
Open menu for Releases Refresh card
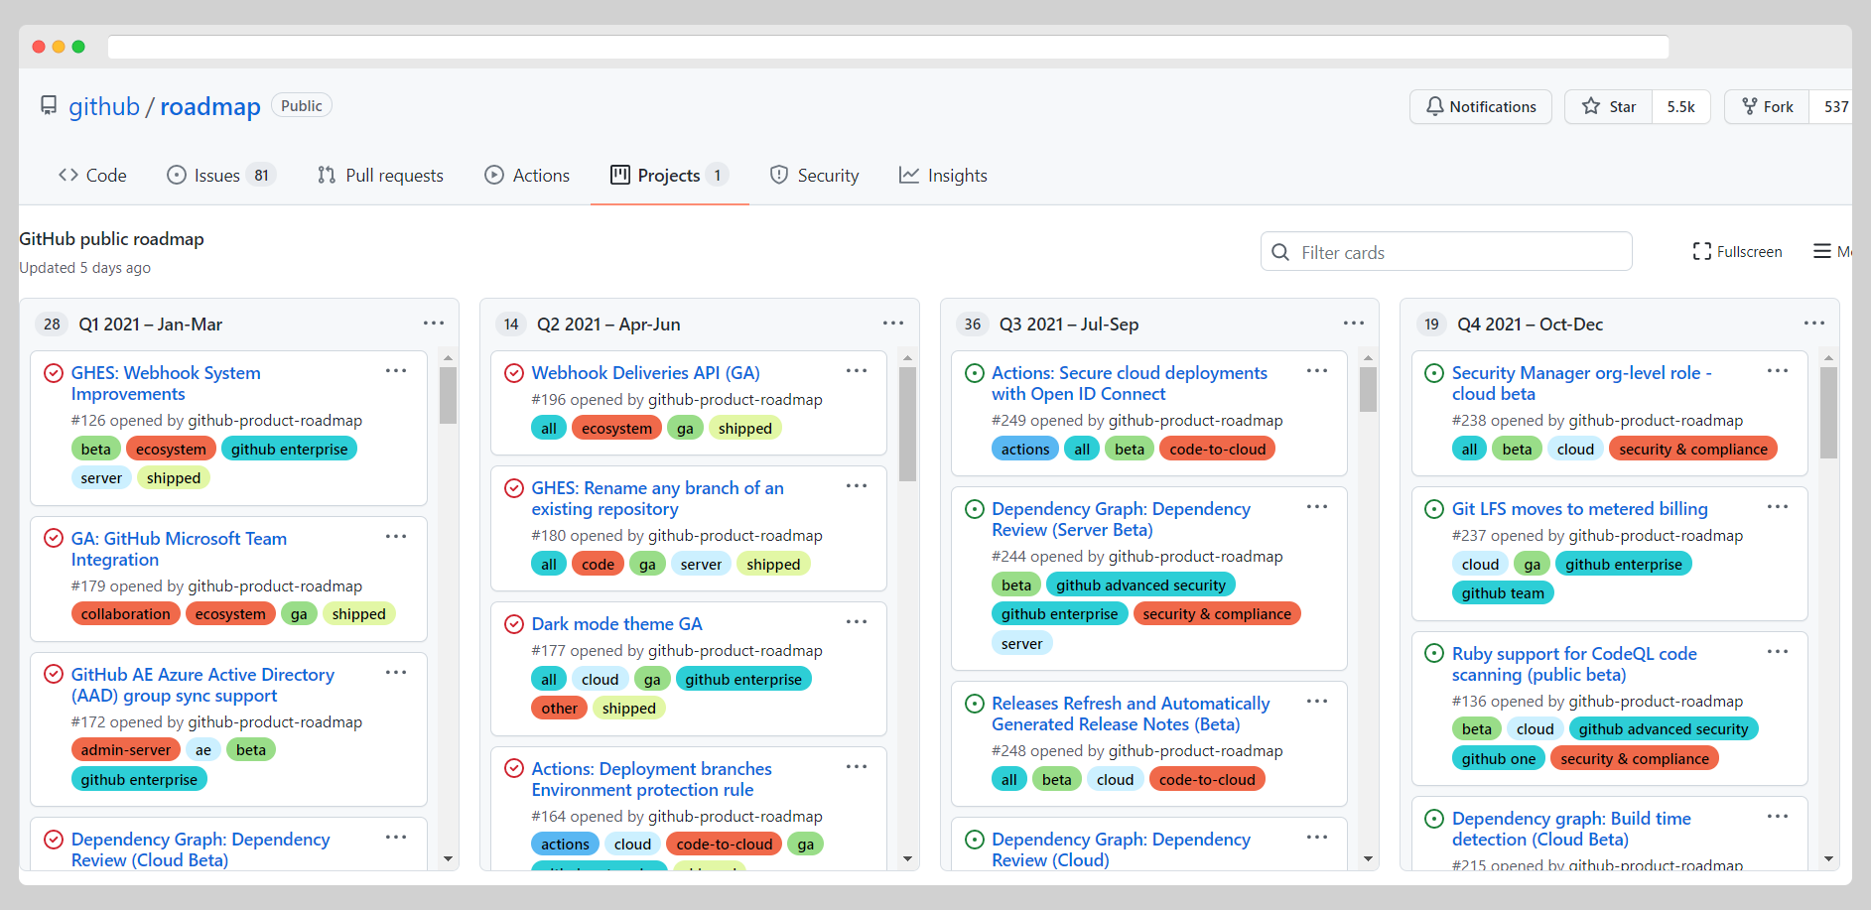[1317, 702]
